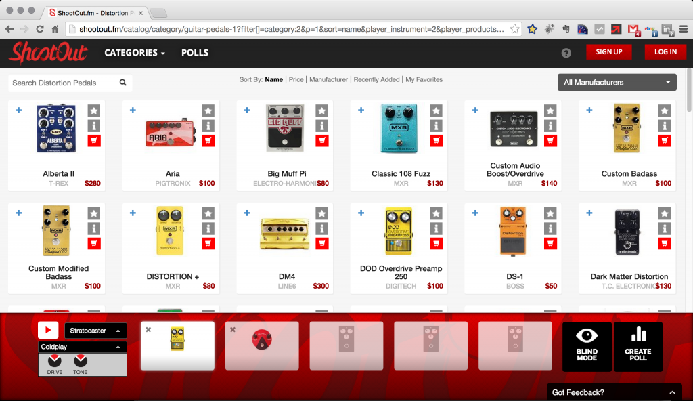Enable BLIND MODE

[587, 347]
